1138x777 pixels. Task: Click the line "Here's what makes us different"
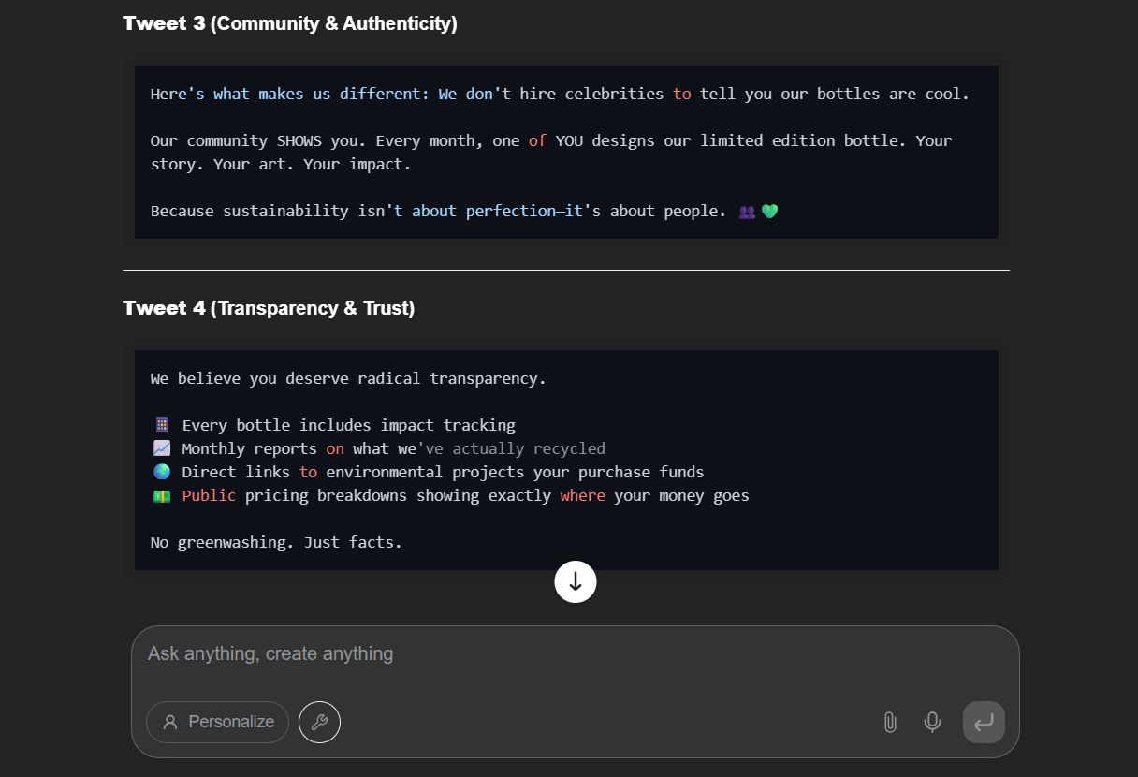coord(560,94)
